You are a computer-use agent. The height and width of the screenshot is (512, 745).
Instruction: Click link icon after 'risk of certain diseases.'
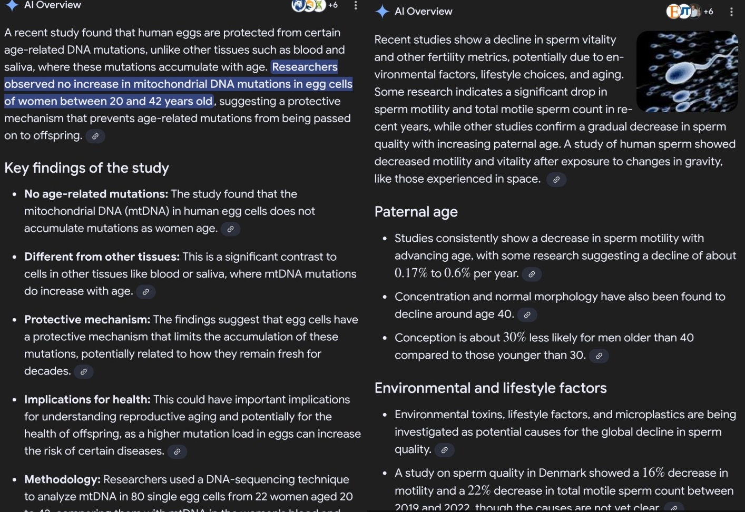(x=177, y=452)
